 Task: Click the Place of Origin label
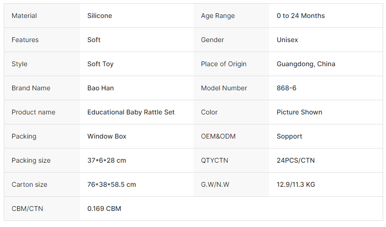pyautogui.click(x=224, y=64)
